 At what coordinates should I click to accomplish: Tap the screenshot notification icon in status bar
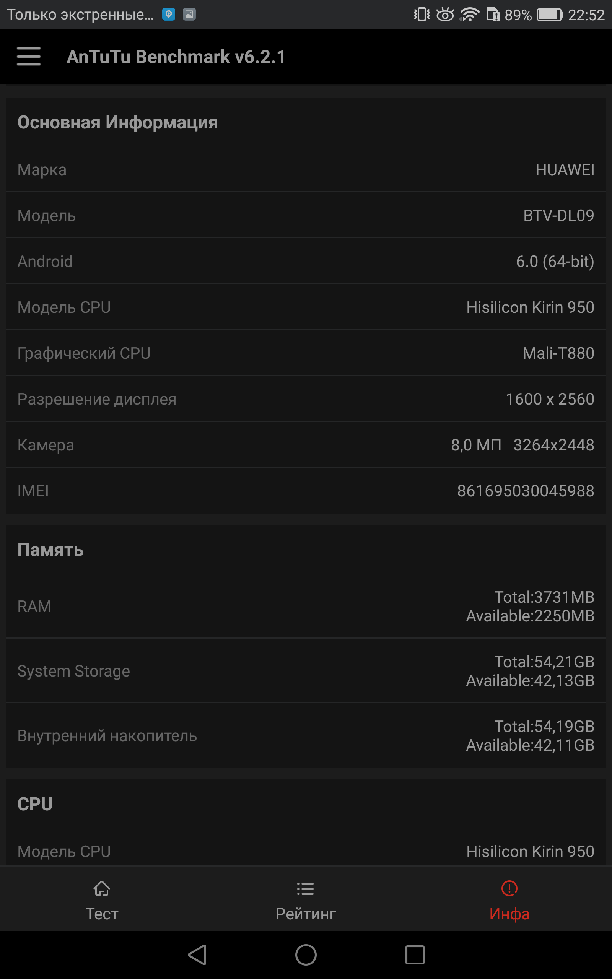[x=189, y=14]
